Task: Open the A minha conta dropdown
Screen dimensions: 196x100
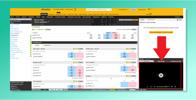Action: 123,9
